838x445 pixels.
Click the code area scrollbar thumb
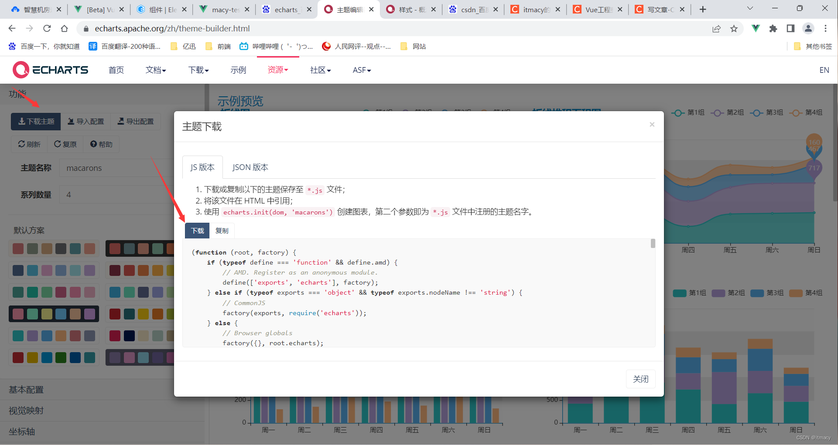click(653, 243)
